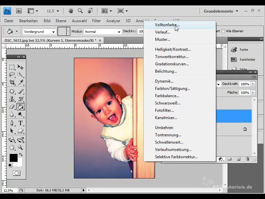265x199 pixels.
Task: Click the status bar info arrow
Action: [x=83, y=190]
